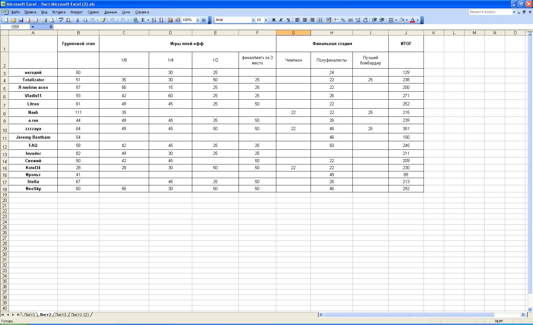Toggle underline formatting (Ч)
The height and width of the screenshot is (325, 533).
tap(288, 20)
